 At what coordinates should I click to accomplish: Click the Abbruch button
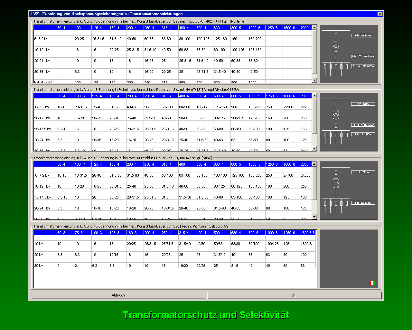point(118,295)
